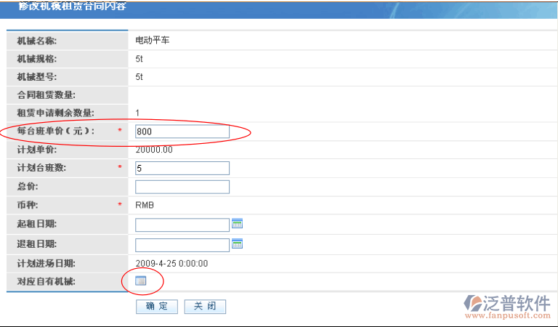This screenshot has height=327, width=558.
Task: Focus the 退租日期 text box
Action: click(182, 245)
